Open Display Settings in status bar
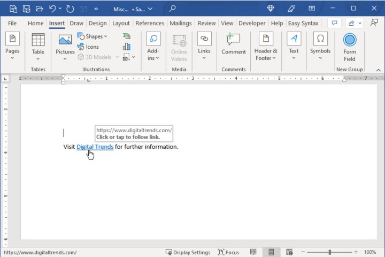The height and width of the screenshot is (257, 385). (188, 252)
